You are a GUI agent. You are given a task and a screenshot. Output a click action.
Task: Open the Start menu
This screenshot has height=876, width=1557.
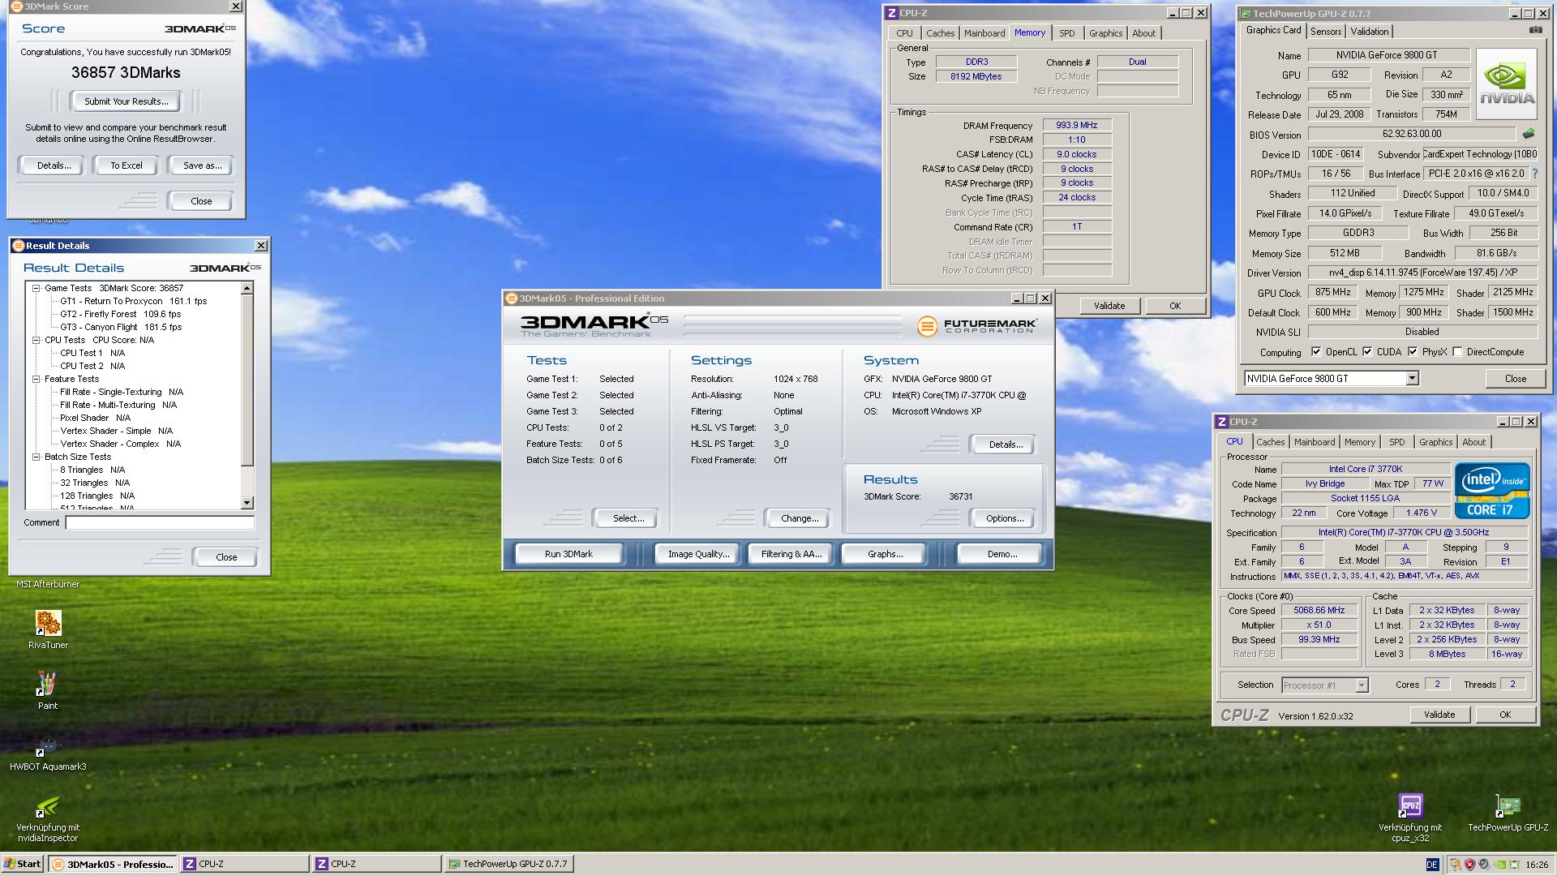tap(23, 864)
